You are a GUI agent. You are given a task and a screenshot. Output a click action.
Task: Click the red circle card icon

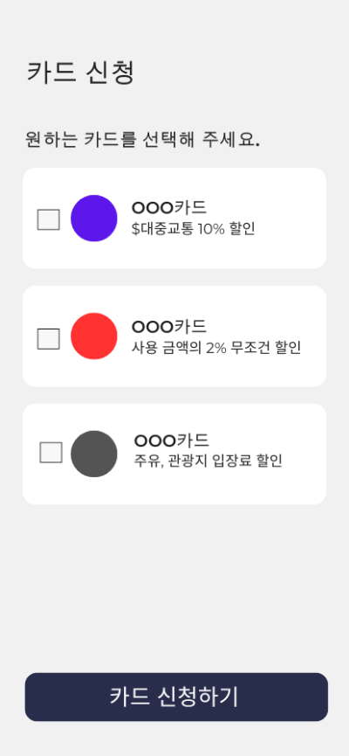[x=94, y=336]
